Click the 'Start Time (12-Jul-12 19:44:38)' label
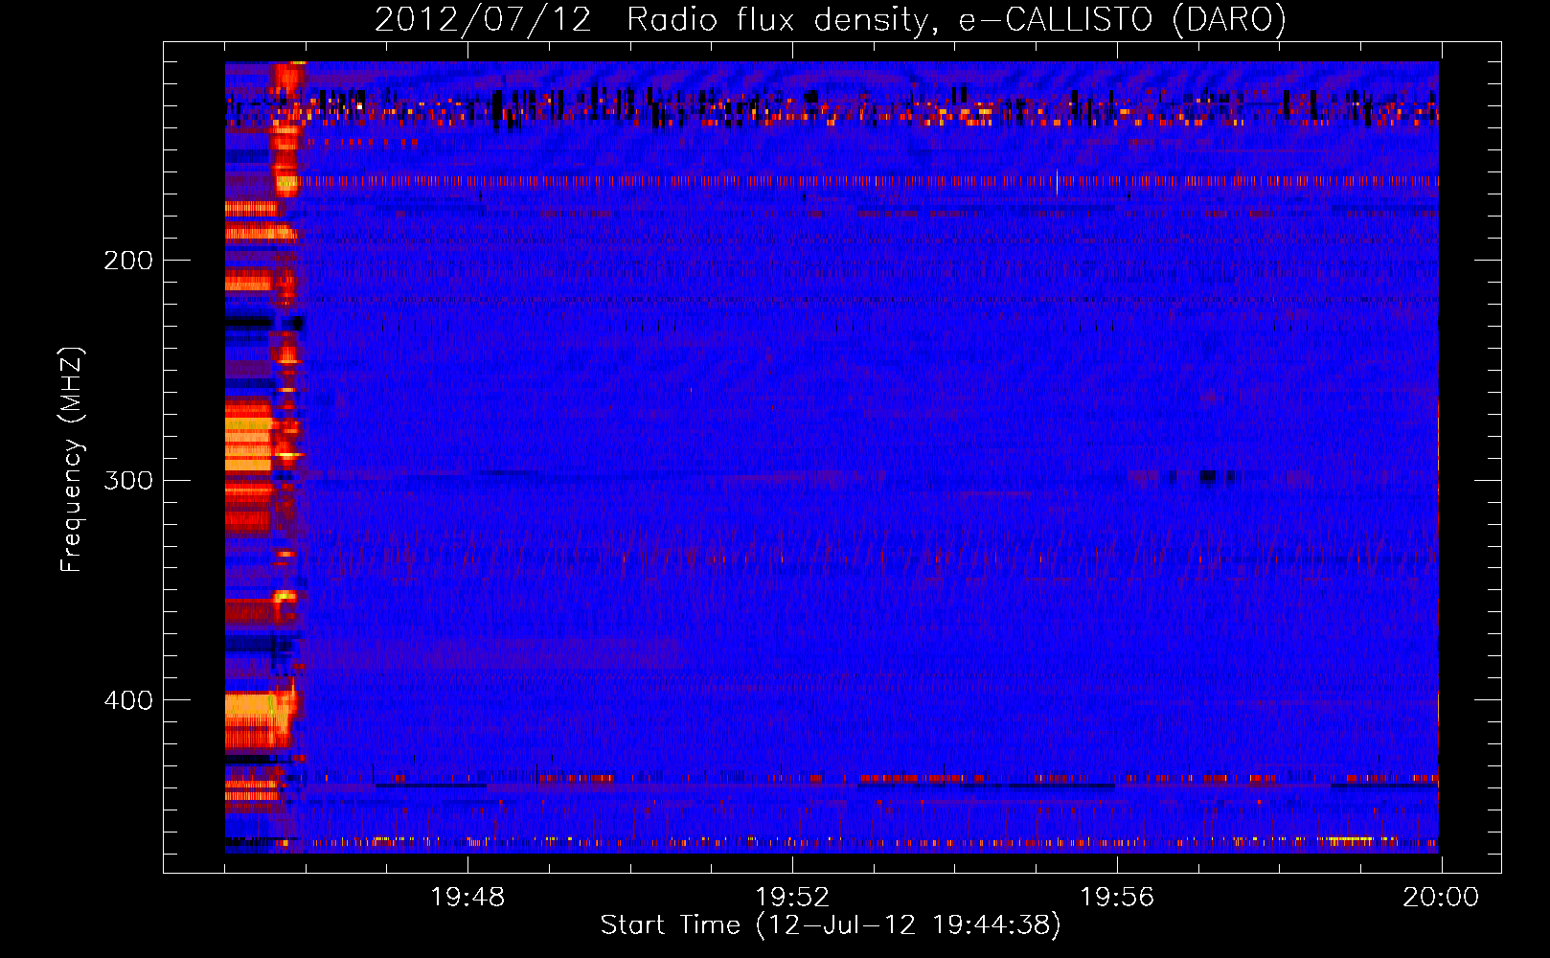 coord(831,925)
